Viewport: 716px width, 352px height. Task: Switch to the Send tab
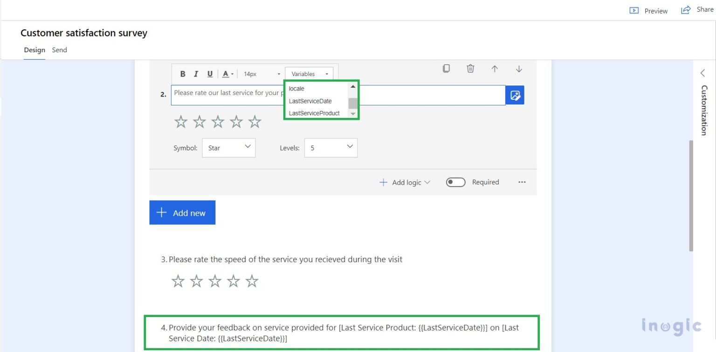(x=59, y=50)
